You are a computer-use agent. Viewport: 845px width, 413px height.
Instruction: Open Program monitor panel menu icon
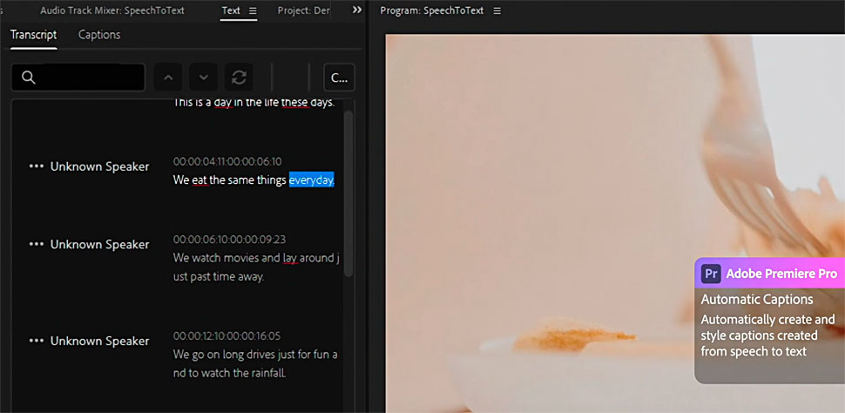coord(497,10)
